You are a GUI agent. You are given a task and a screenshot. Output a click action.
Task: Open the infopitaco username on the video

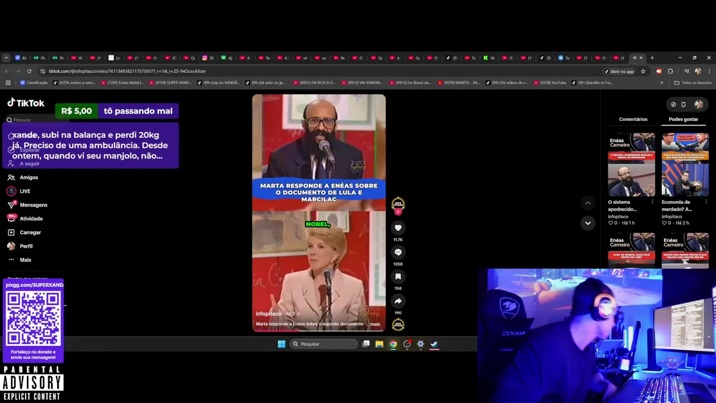click(268, 314)
